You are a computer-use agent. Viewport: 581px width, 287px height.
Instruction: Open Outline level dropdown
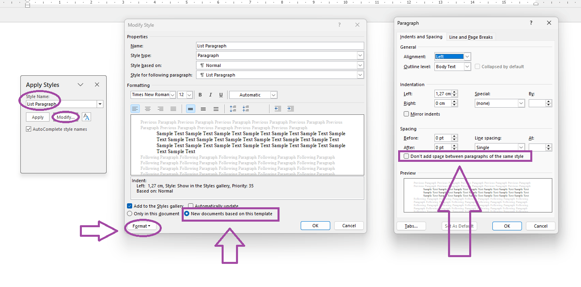click(x=468, y=67)
